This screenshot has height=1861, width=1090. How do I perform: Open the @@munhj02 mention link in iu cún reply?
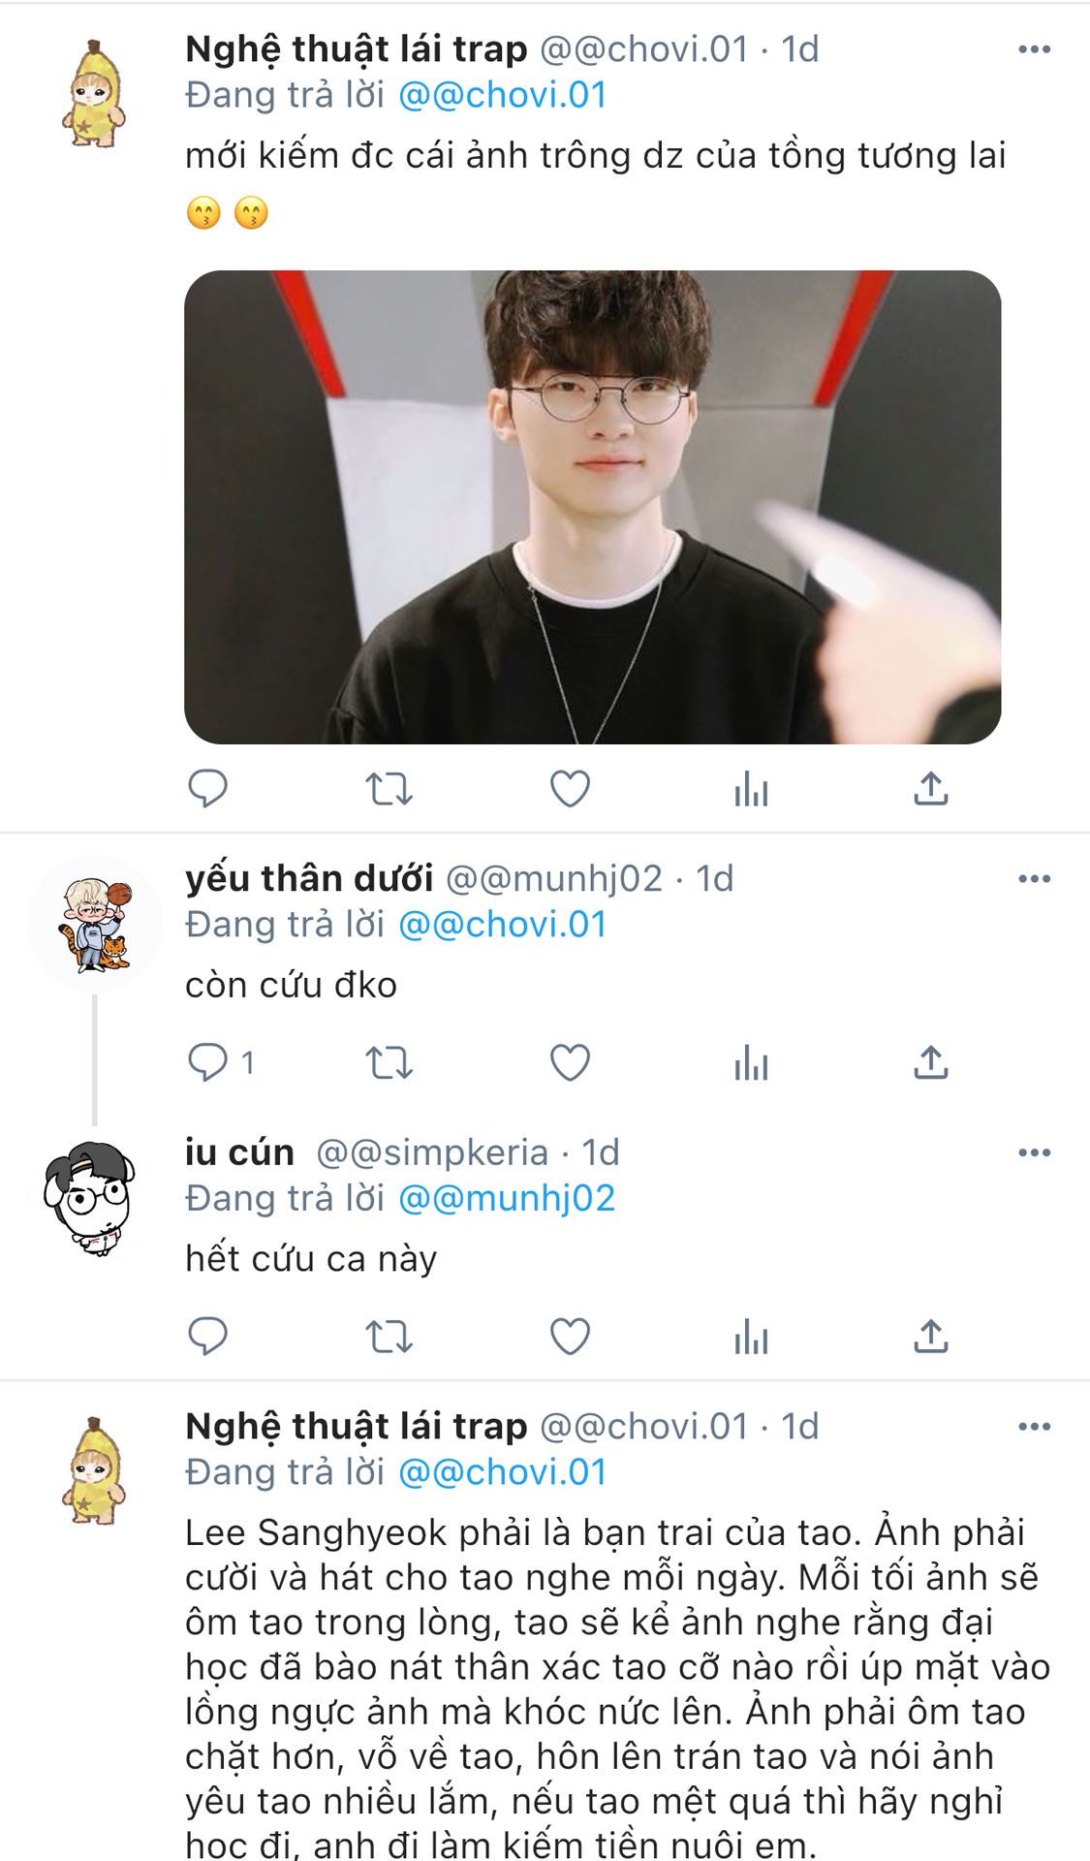(507, 1198)
